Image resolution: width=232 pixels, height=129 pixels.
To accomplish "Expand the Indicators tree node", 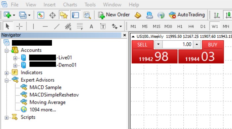I will [x=6, y=73].
